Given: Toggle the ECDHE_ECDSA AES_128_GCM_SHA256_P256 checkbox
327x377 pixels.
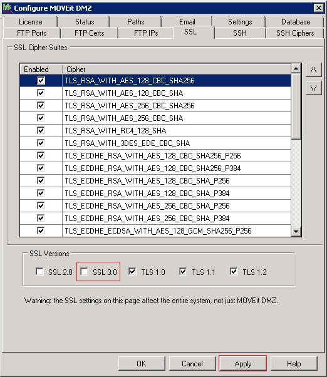Looking at the screenshot, I should 41,230.
